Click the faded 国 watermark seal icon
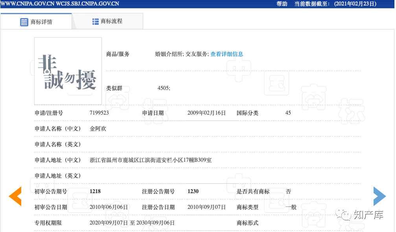 277,83
